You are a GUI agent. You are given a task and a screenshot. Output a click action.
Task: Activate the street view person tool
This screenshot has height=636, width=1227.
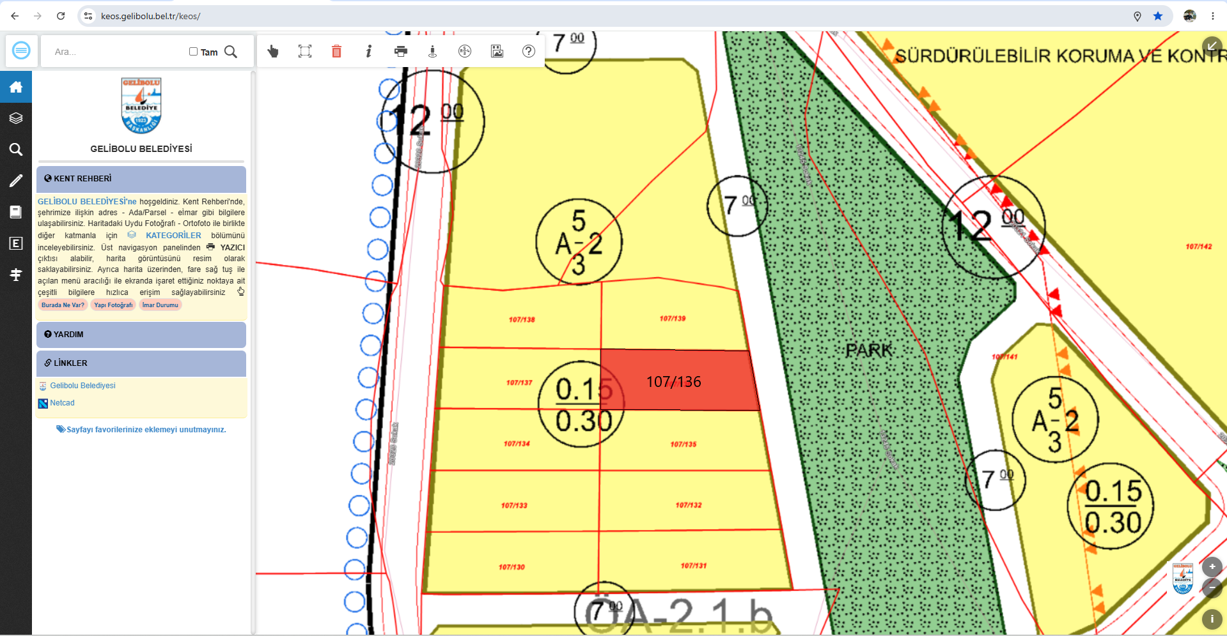433,51
